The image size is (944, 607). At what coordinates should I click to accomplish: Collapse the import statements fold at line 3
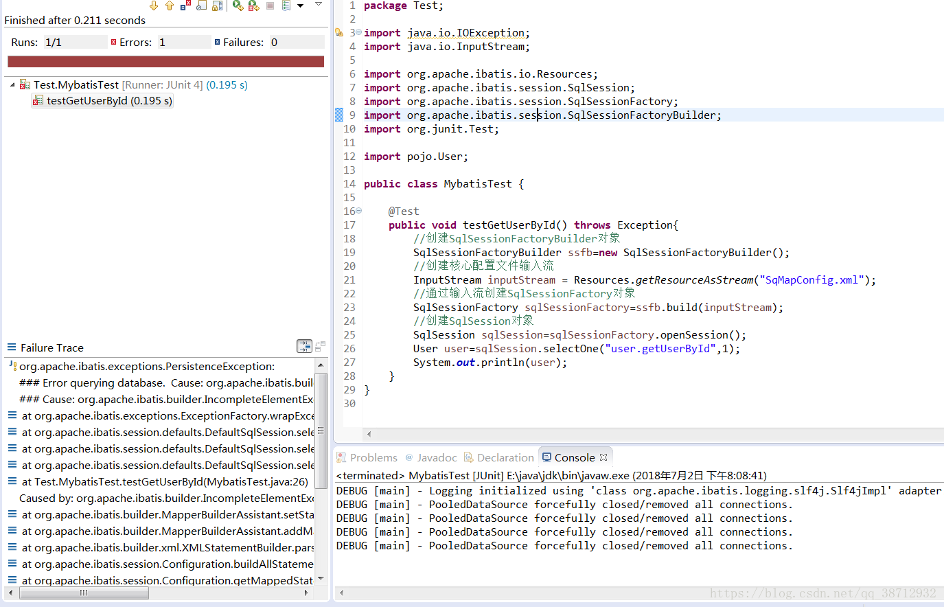coord(357,32)
